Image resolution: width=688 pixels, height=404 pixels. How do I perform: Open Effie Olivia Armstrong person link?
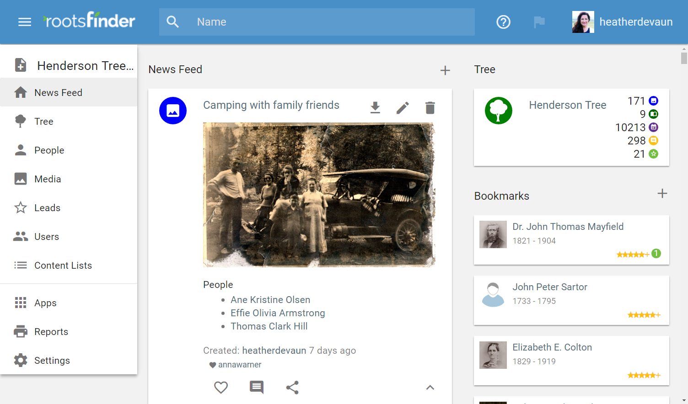click(278, 313)
